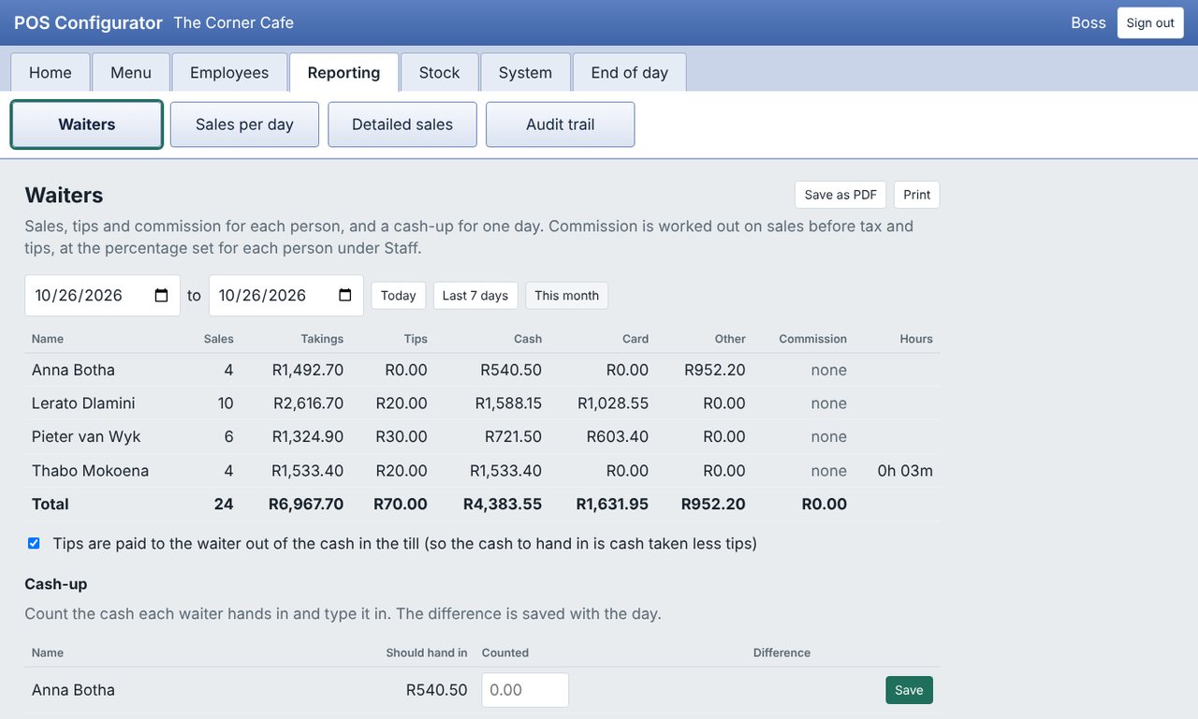This screenshot has width=1198, height=719.
Task: Click Lerato Dlamini's card amount R1,028.55
Action: pos(613,404)
